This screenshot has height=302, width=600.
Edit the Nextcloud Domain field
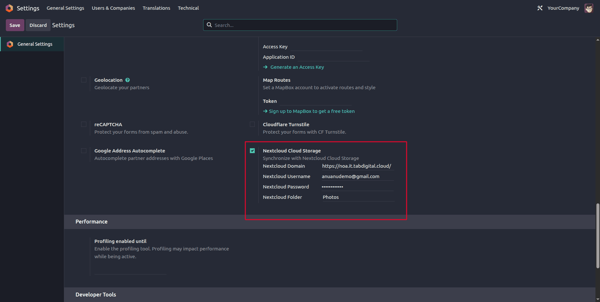(358, 166)
